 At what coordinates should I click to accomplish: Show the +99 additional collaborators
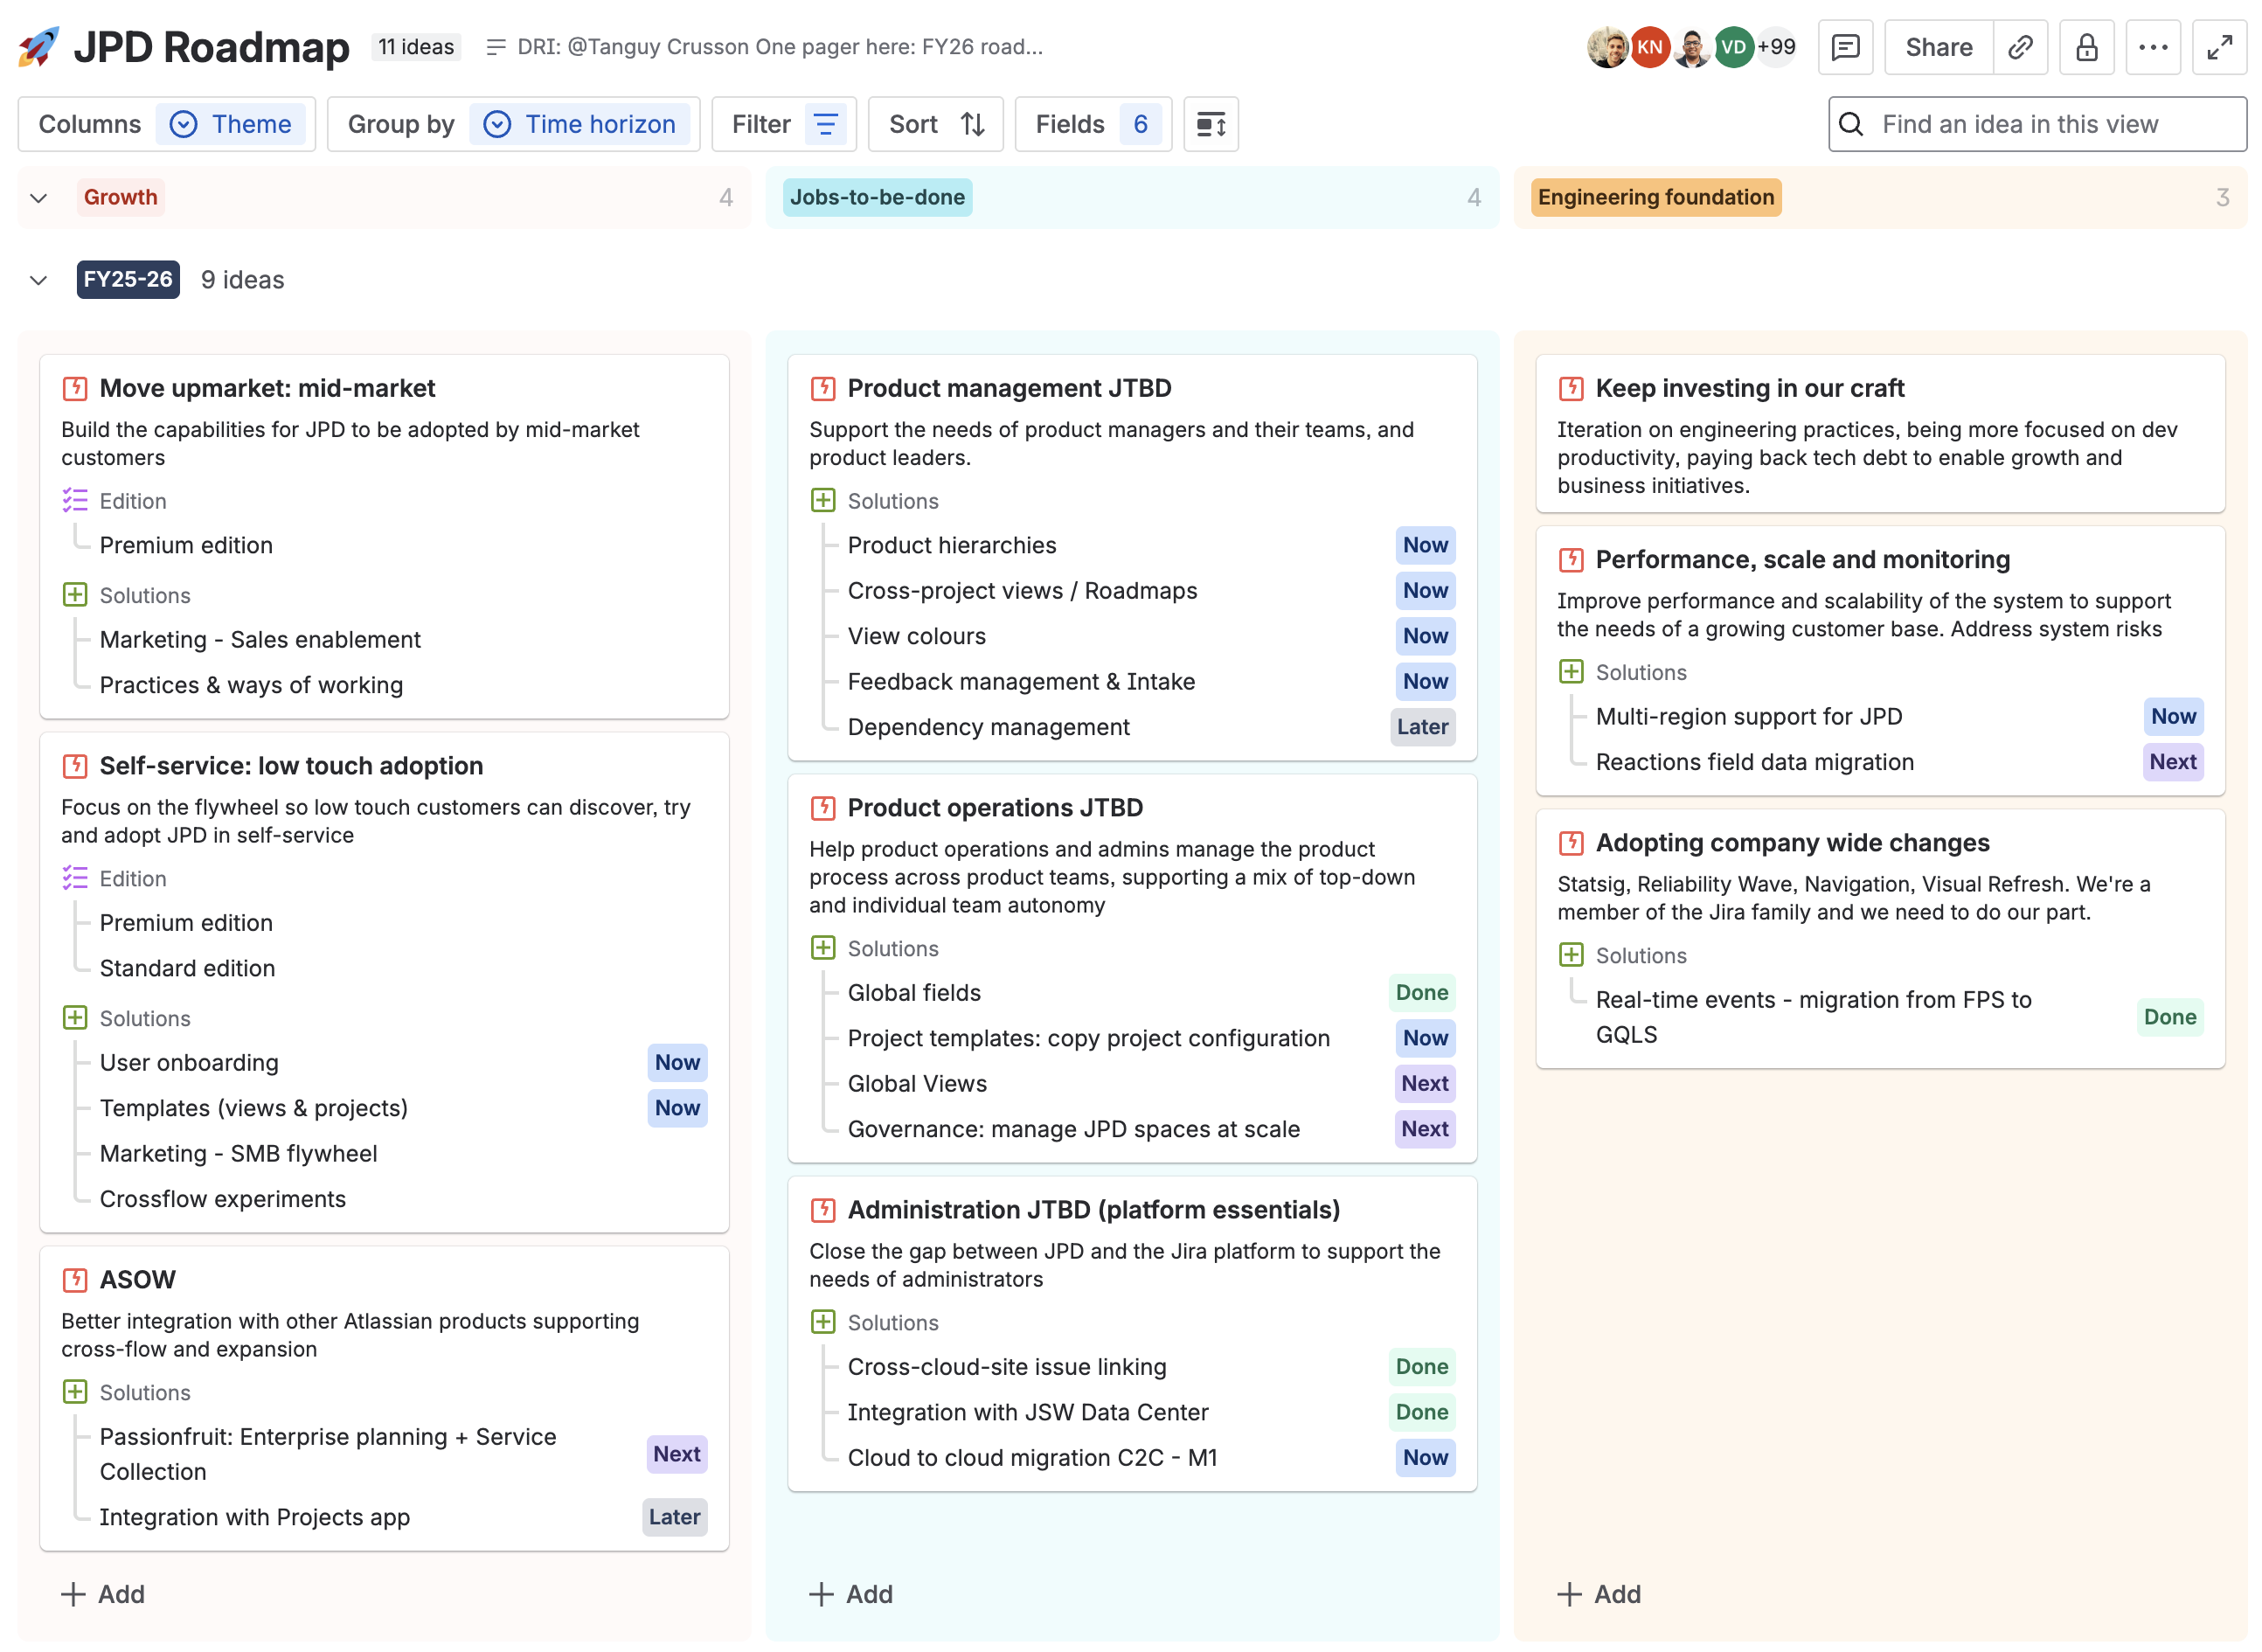(1776, 47)
